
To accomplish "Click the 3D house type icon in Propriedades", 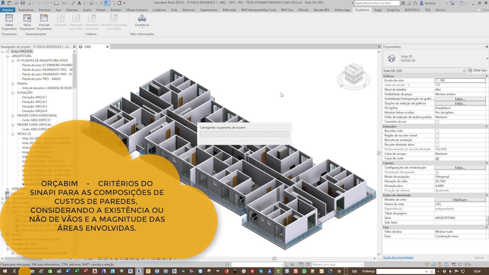I will click(392, 58).
